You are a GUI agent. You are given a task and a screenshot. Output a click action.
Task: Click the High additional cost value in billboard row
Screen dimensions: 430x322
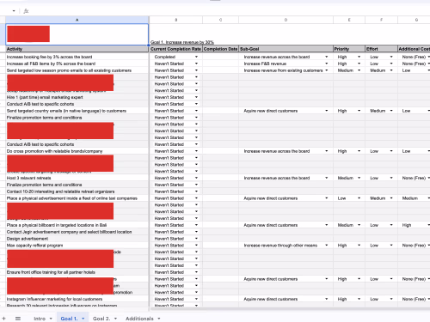click(x=407, y=225)
